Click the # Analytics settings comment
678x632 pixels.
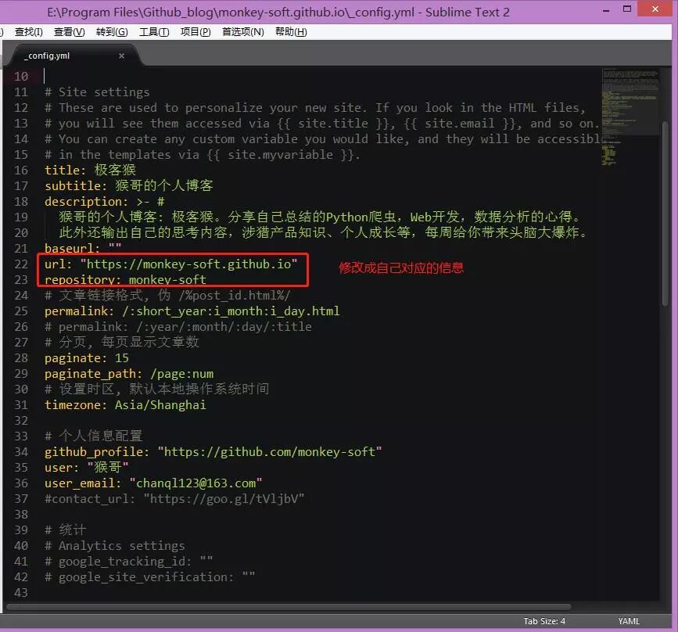point(115,546)
